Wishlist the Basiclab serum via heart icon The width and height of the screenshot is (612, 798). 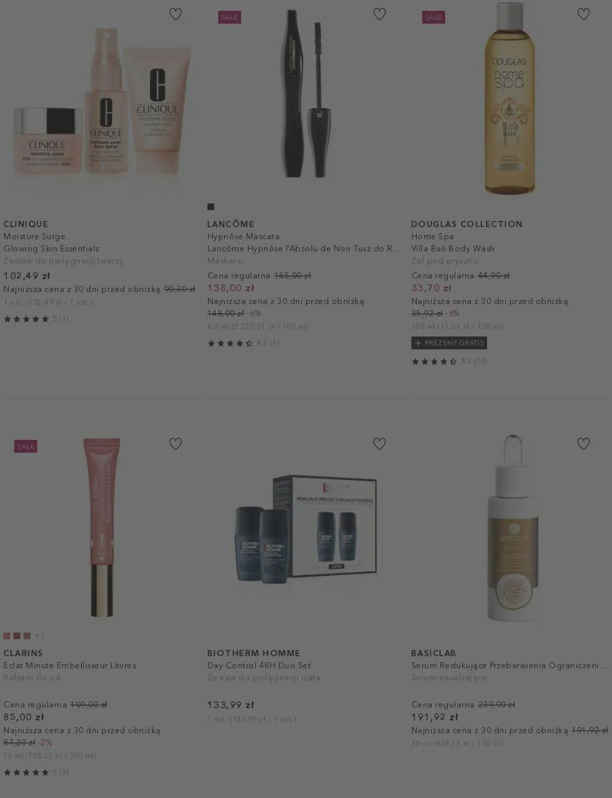tap(583, 444)
